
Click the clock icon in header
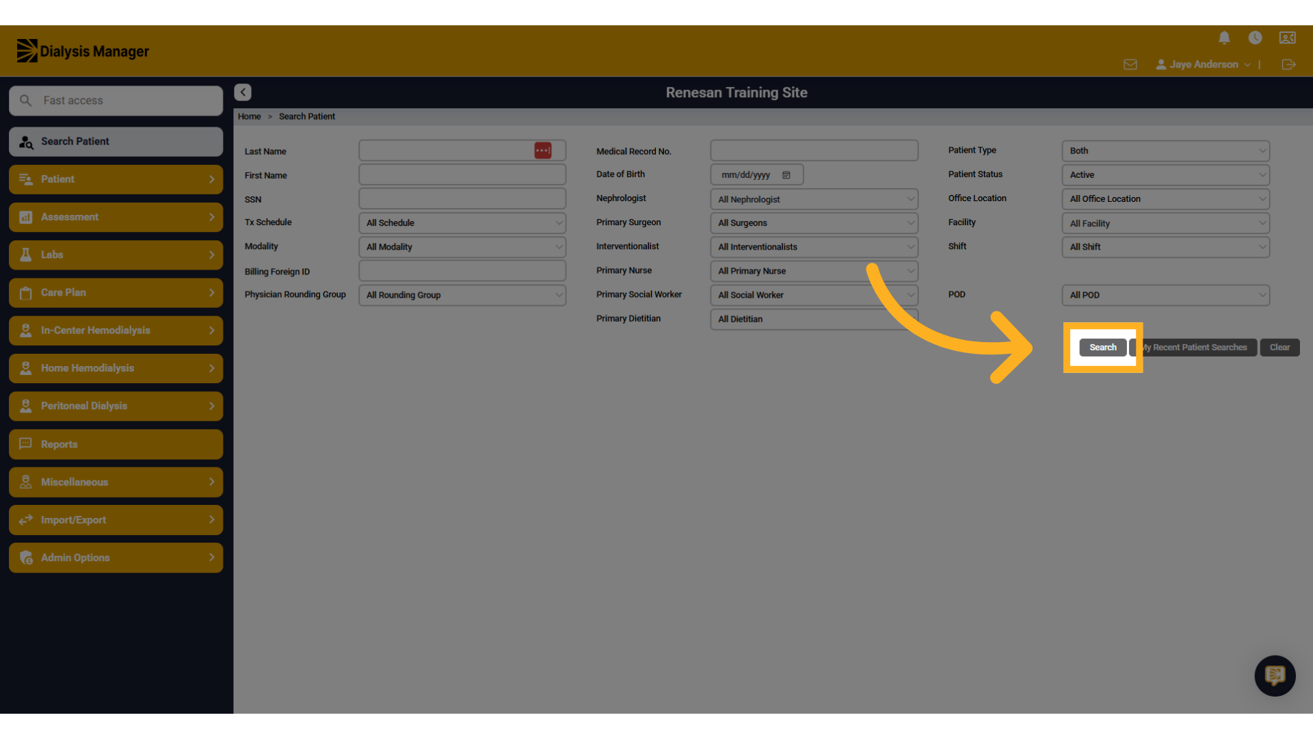pyautogui.click(x=1255, y=38)
